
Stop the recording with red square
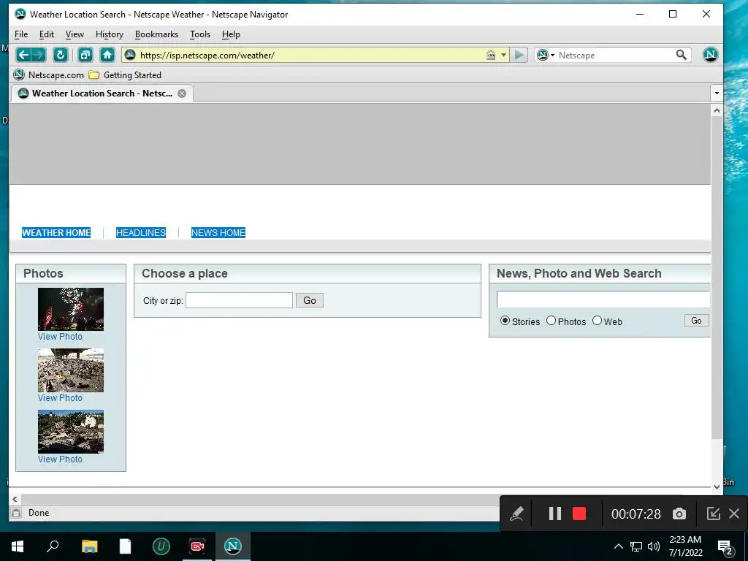[579, 514]
